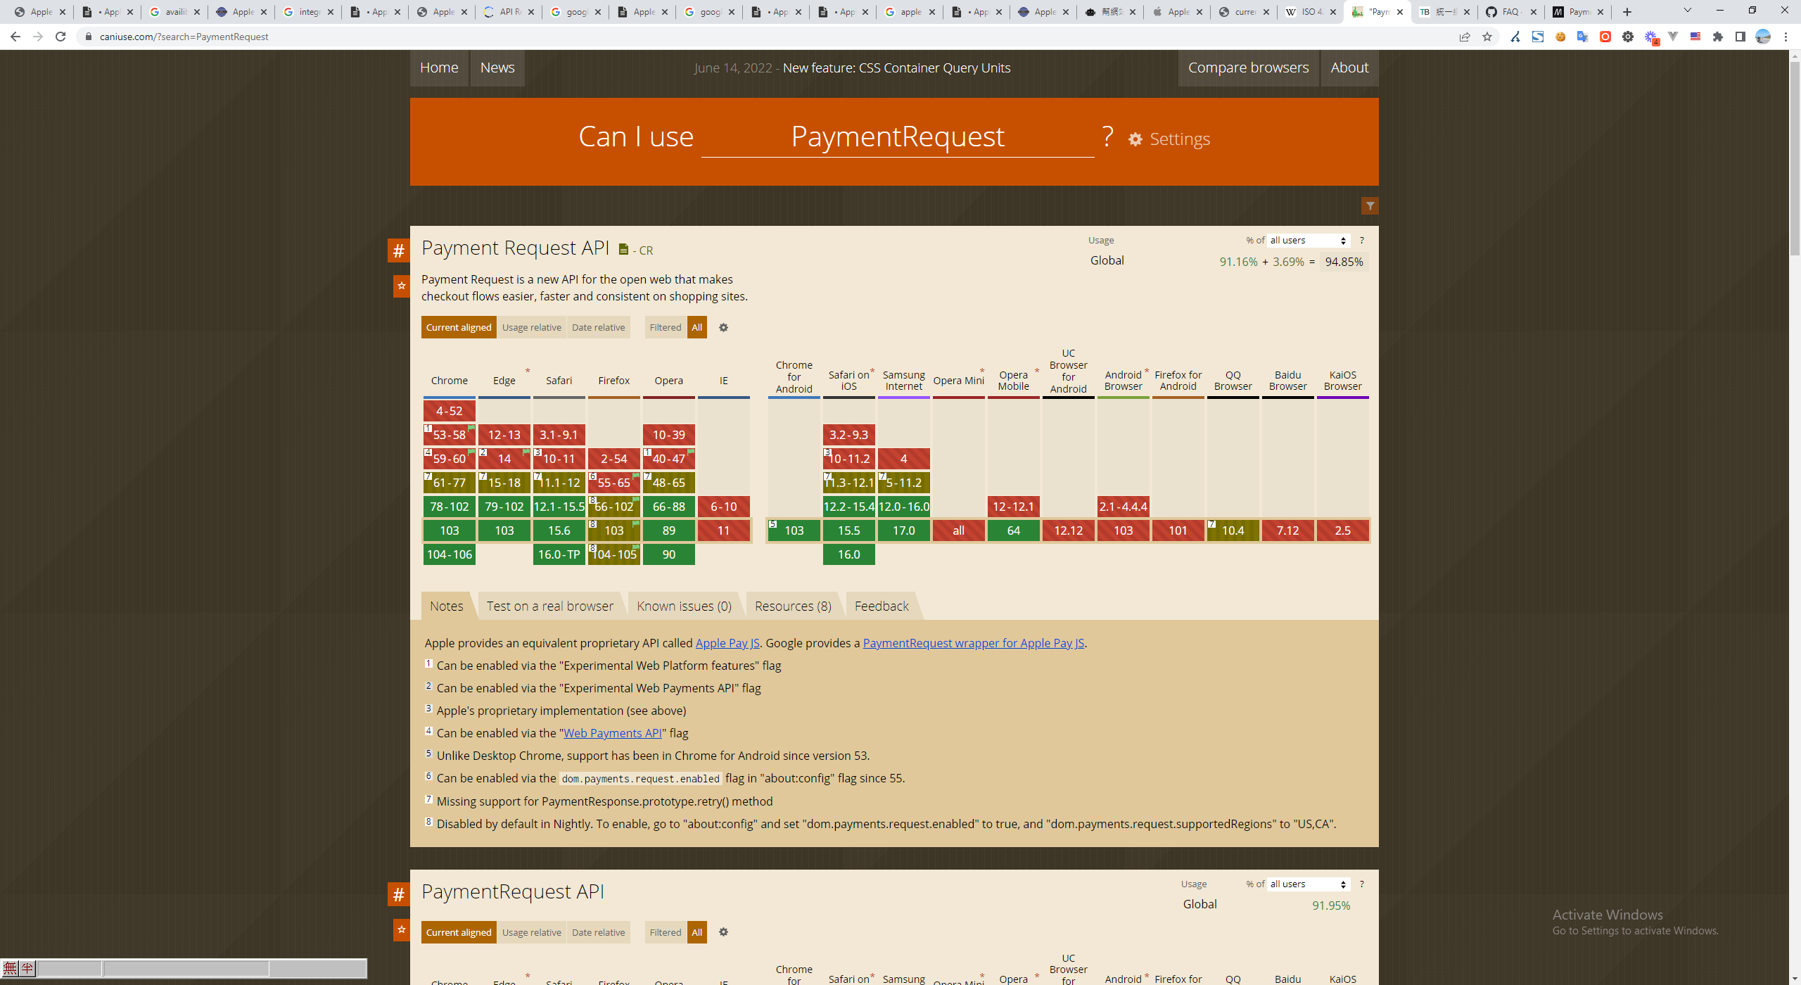Viewport: 1801px width, 985px height.
Task: Switch the view mode to Usage relative
Action: tap(531, 327)
